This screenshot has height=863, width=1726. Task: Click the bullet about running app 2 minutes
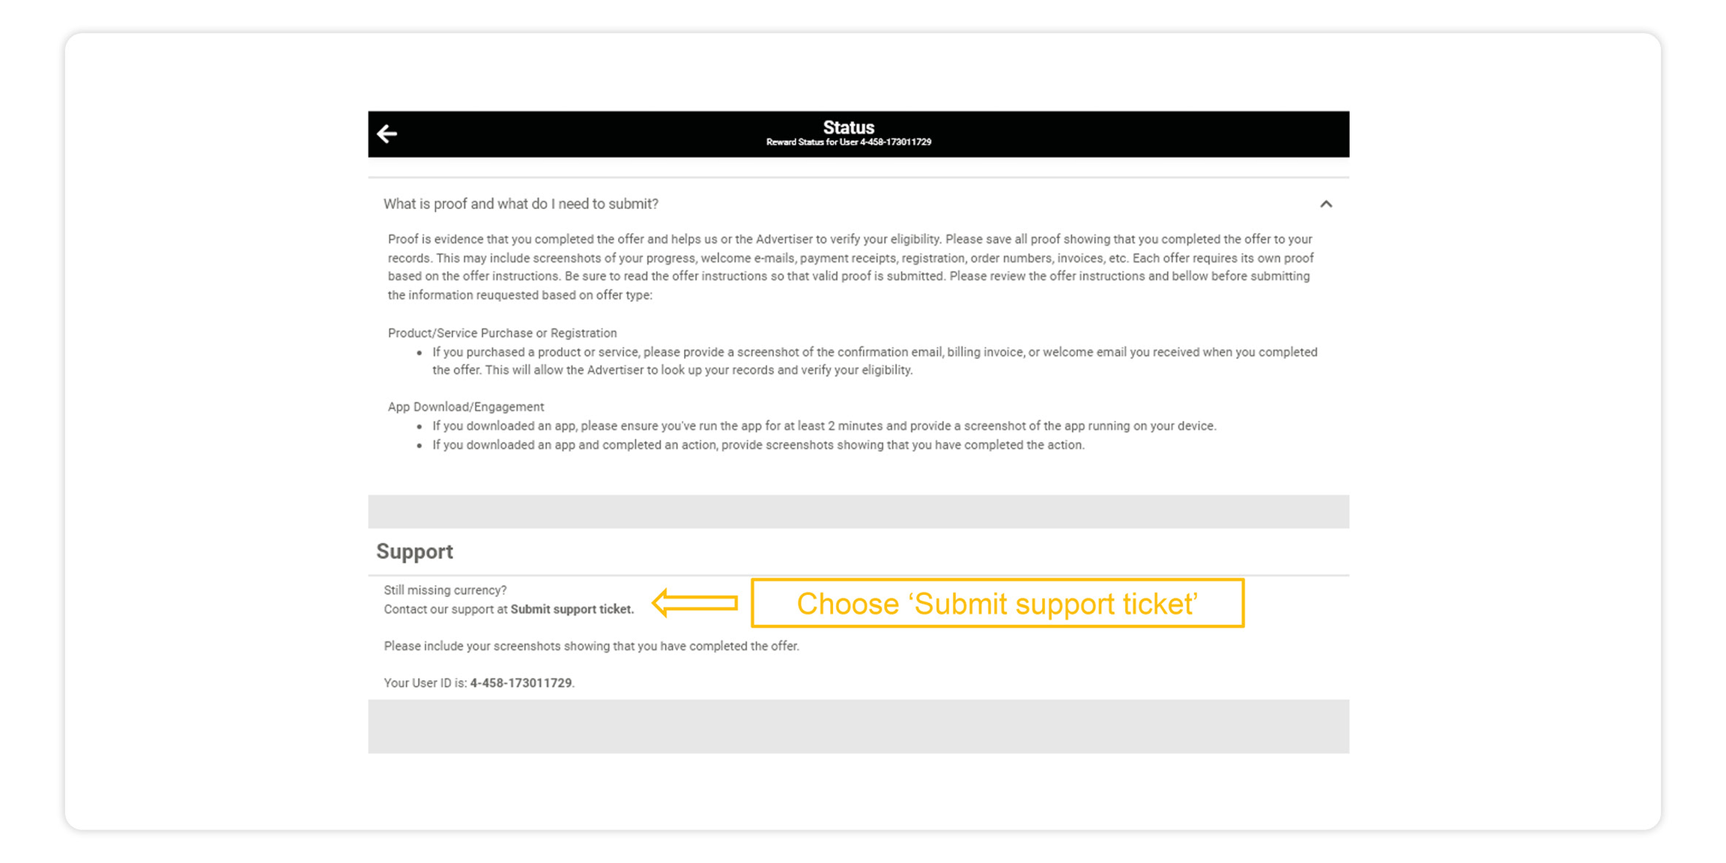coord(824,426)
